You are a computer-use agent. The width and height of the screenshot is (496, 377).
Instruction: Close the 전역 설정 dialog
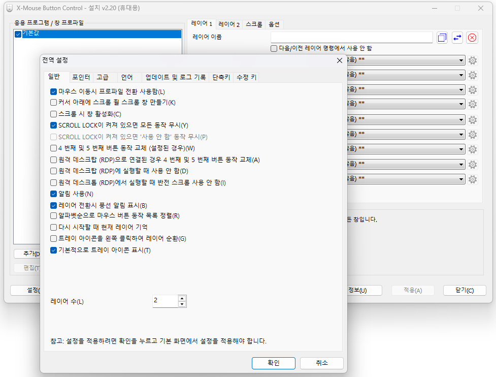click(x=340, y=60)
